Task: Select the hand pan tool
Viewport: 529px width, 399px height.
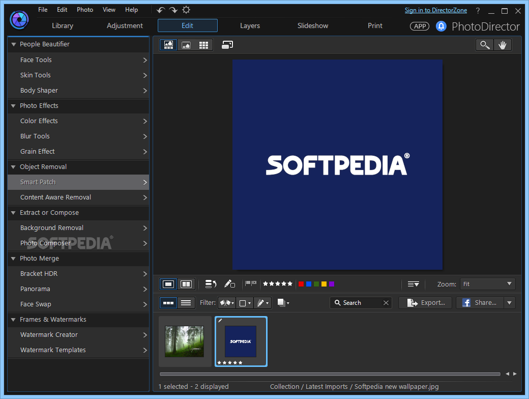Action: coord(503,45)
